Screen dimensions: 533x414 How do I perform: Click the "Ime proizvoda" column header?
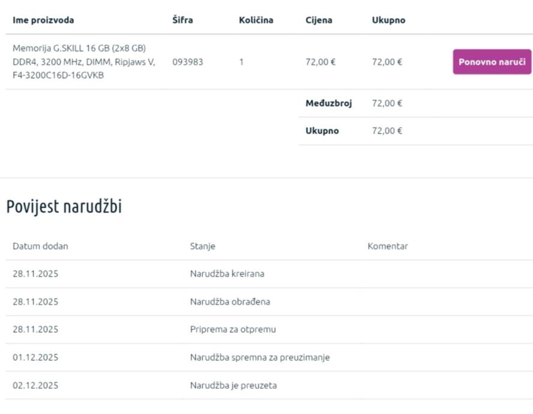[x=43, y=20]
